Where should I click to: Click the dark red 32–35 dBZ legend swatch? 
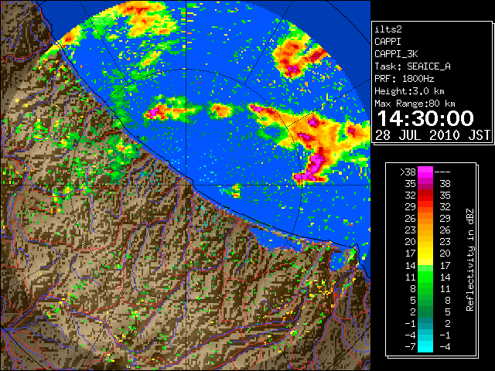pos(425,196)
